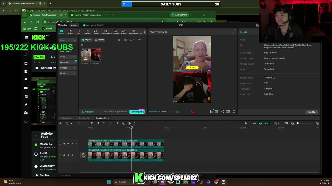Lock the lower video track
Image resolution: width=332 pixels, height=186 pixels.
[x=64, y=155]
